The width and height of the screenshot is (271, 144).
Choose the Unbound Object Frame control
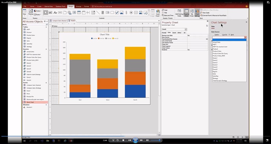click(122, 12)
